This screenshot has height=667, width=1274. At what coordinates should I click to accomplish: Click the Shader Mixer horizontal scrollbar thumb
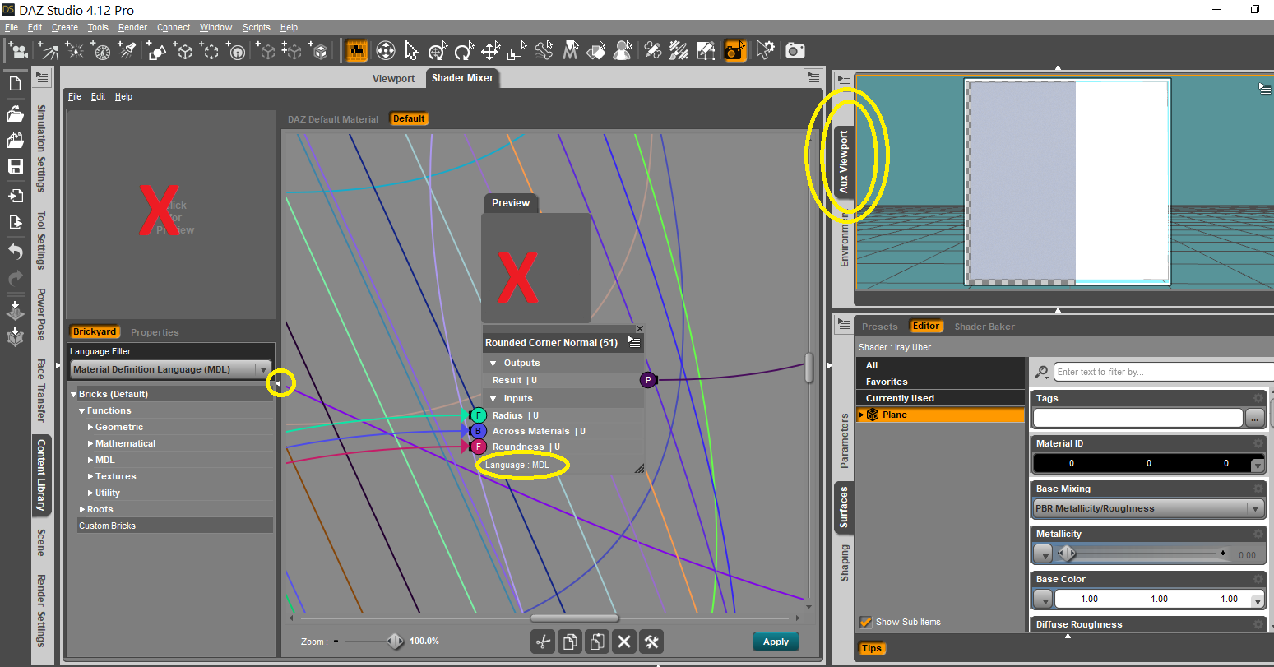click(574, 618)
